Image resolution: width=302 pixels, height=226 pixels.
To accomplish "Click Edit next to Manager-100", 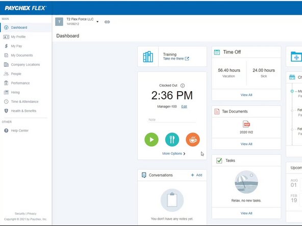I will coord(184,106).
